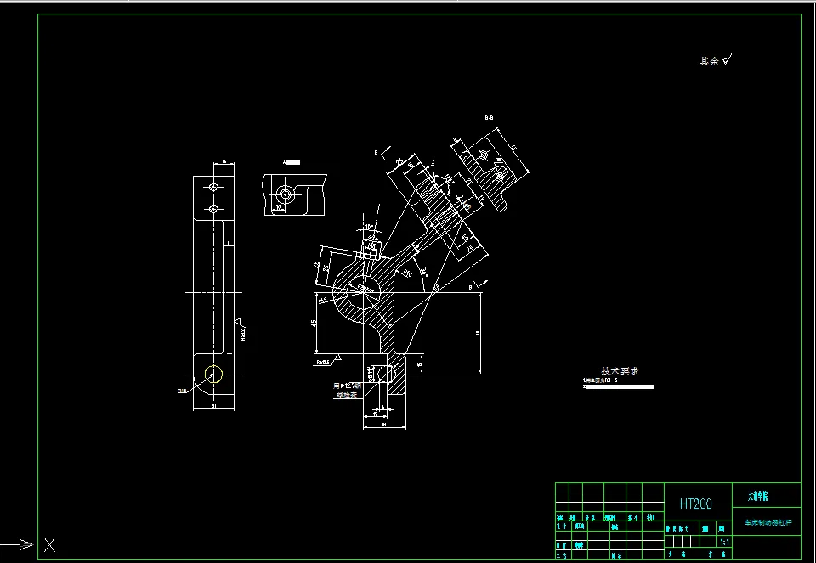The height and width of the screenshot is (563, 816).
Task: Click the 车床制动器杠杆 drawing title text
Action: point(768,522)
